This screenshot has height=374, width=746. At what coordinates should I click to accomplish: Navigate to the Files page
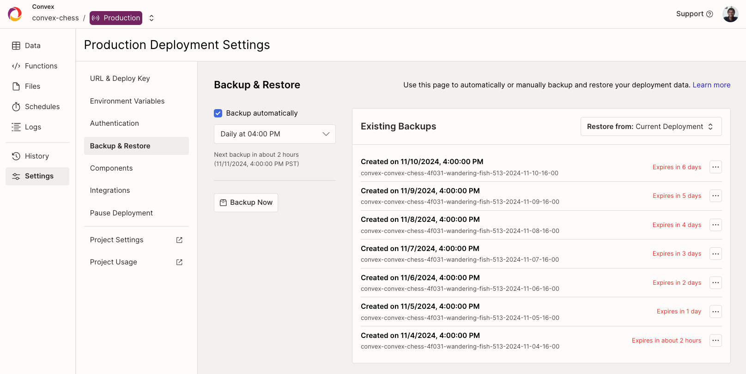click(37, 86)
